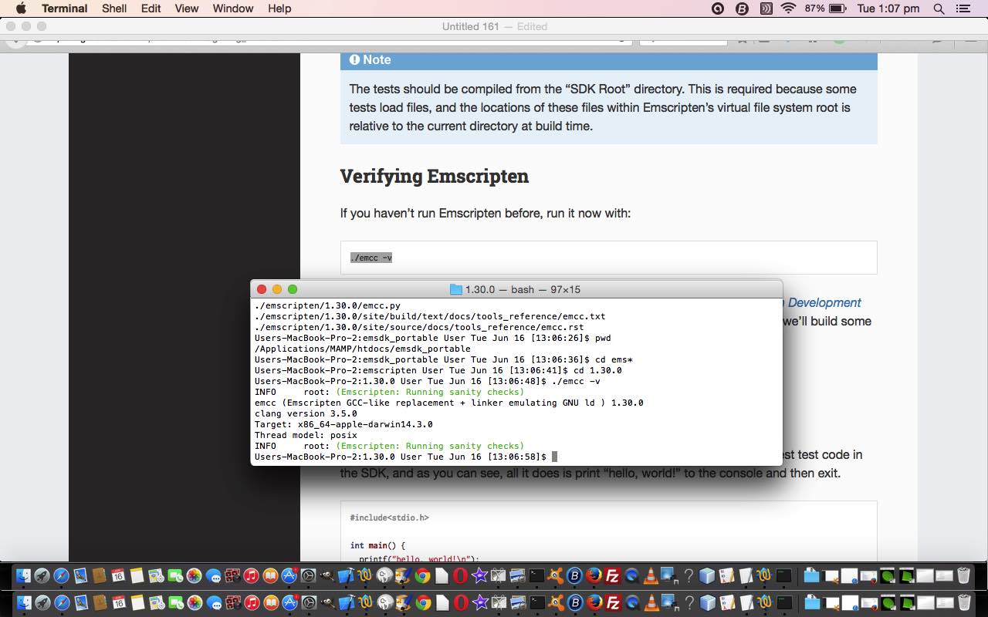The height and width of the screenshot is (617, 988).
Task: Click the Terminal window title 1.30.0 — bash — 97×15
Action: (x=523, y=289)
